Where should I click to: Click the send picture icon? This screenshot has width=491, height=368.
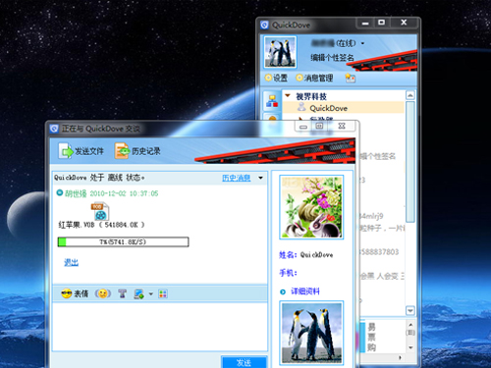138,293
